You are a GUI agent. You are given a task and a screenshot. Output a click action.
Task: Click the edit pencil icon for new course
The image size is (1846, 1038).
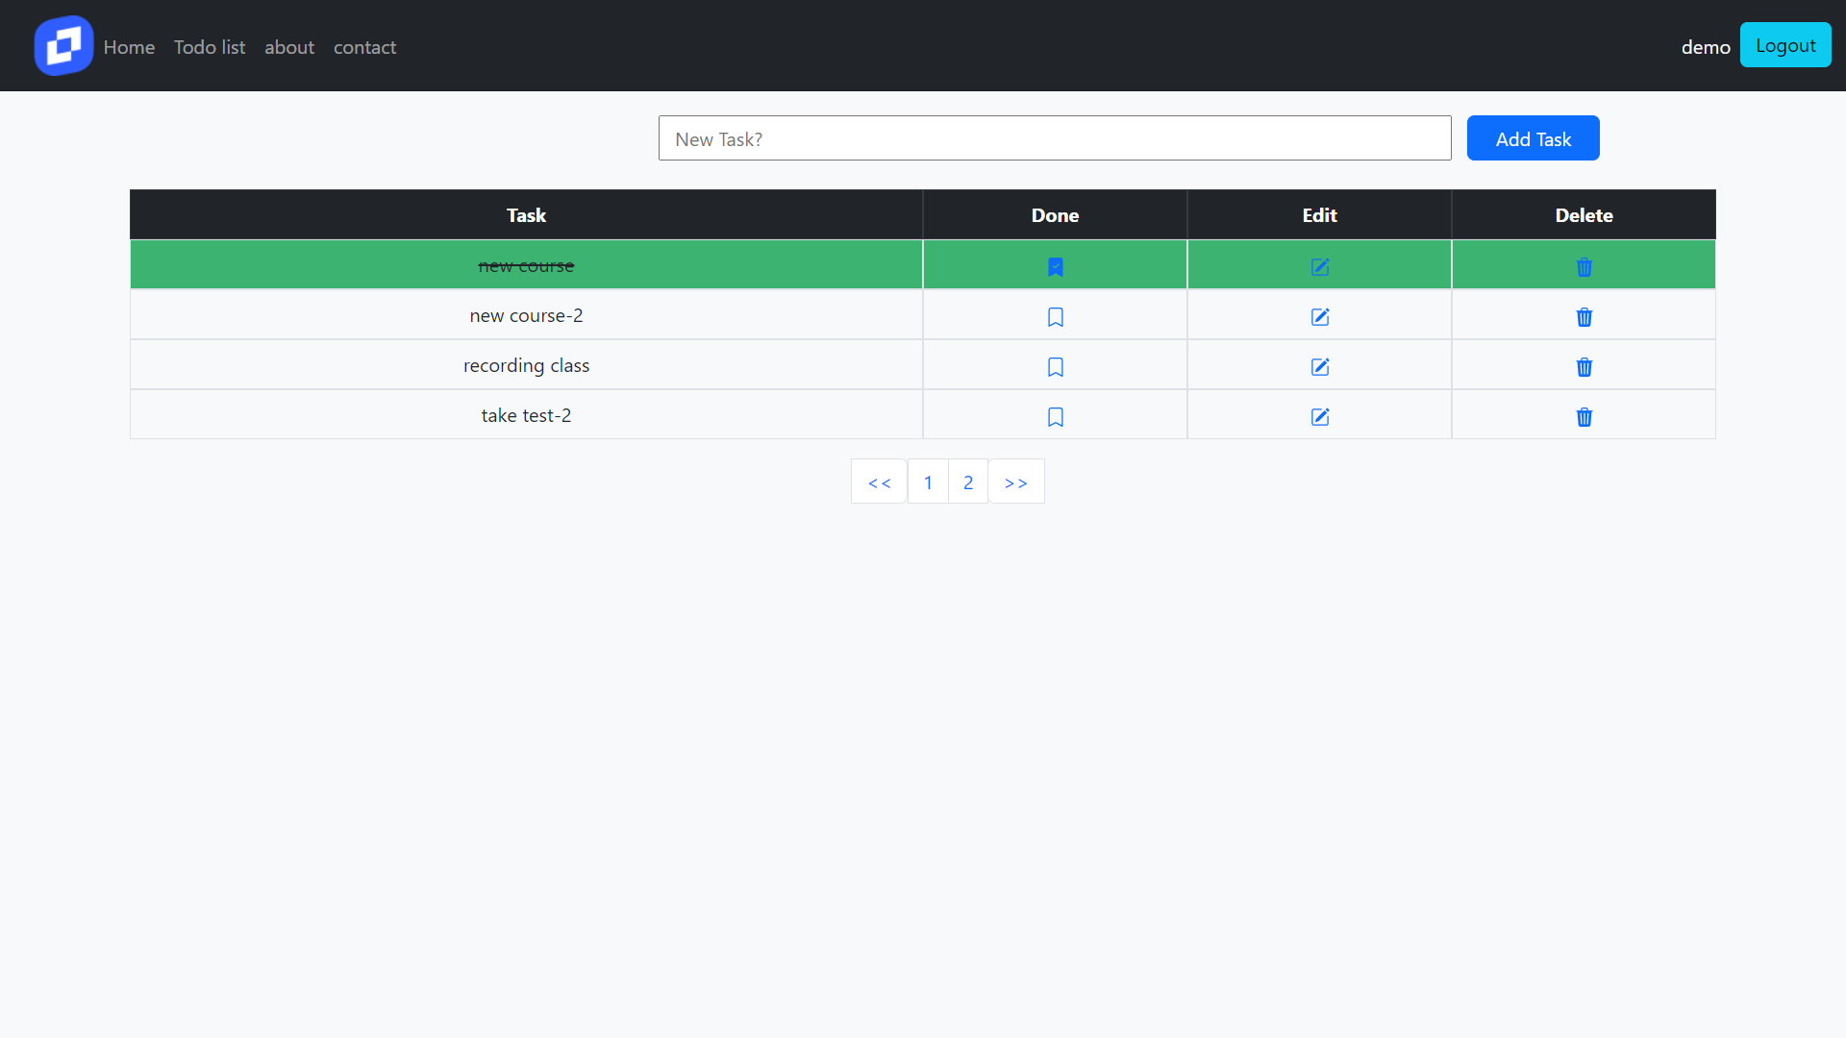[x=1319, y=267]
